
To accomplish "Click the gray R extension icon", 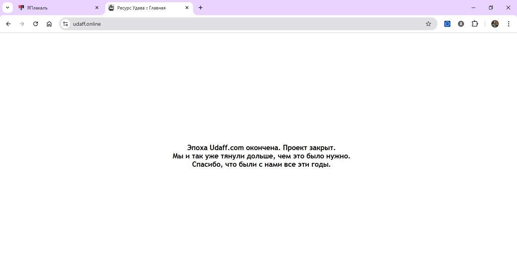I will tap(461, 24).
